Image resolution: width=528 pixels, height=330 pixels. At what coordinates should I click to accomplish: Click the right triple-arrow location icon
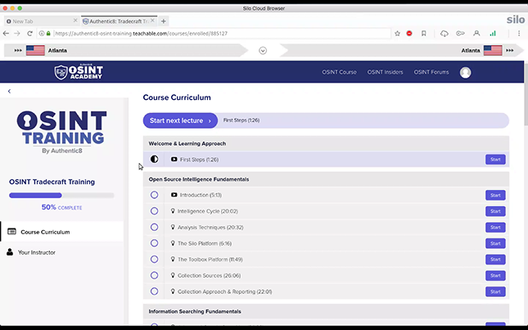[x=510, y=51]
